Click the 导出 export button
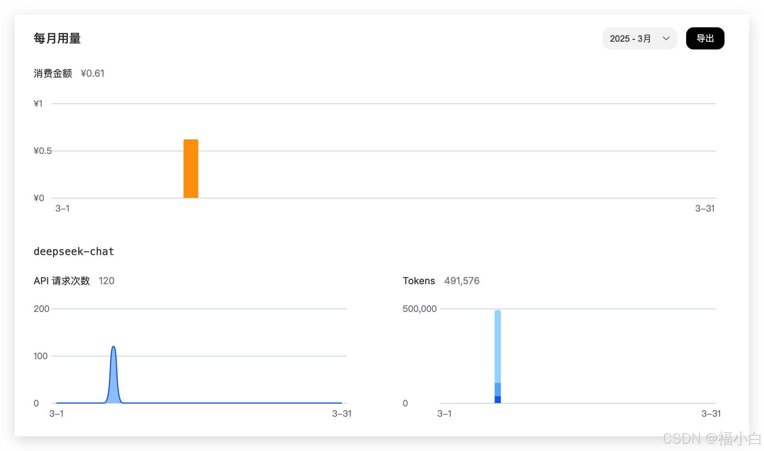The image size is (764, 451). point(705,38)
